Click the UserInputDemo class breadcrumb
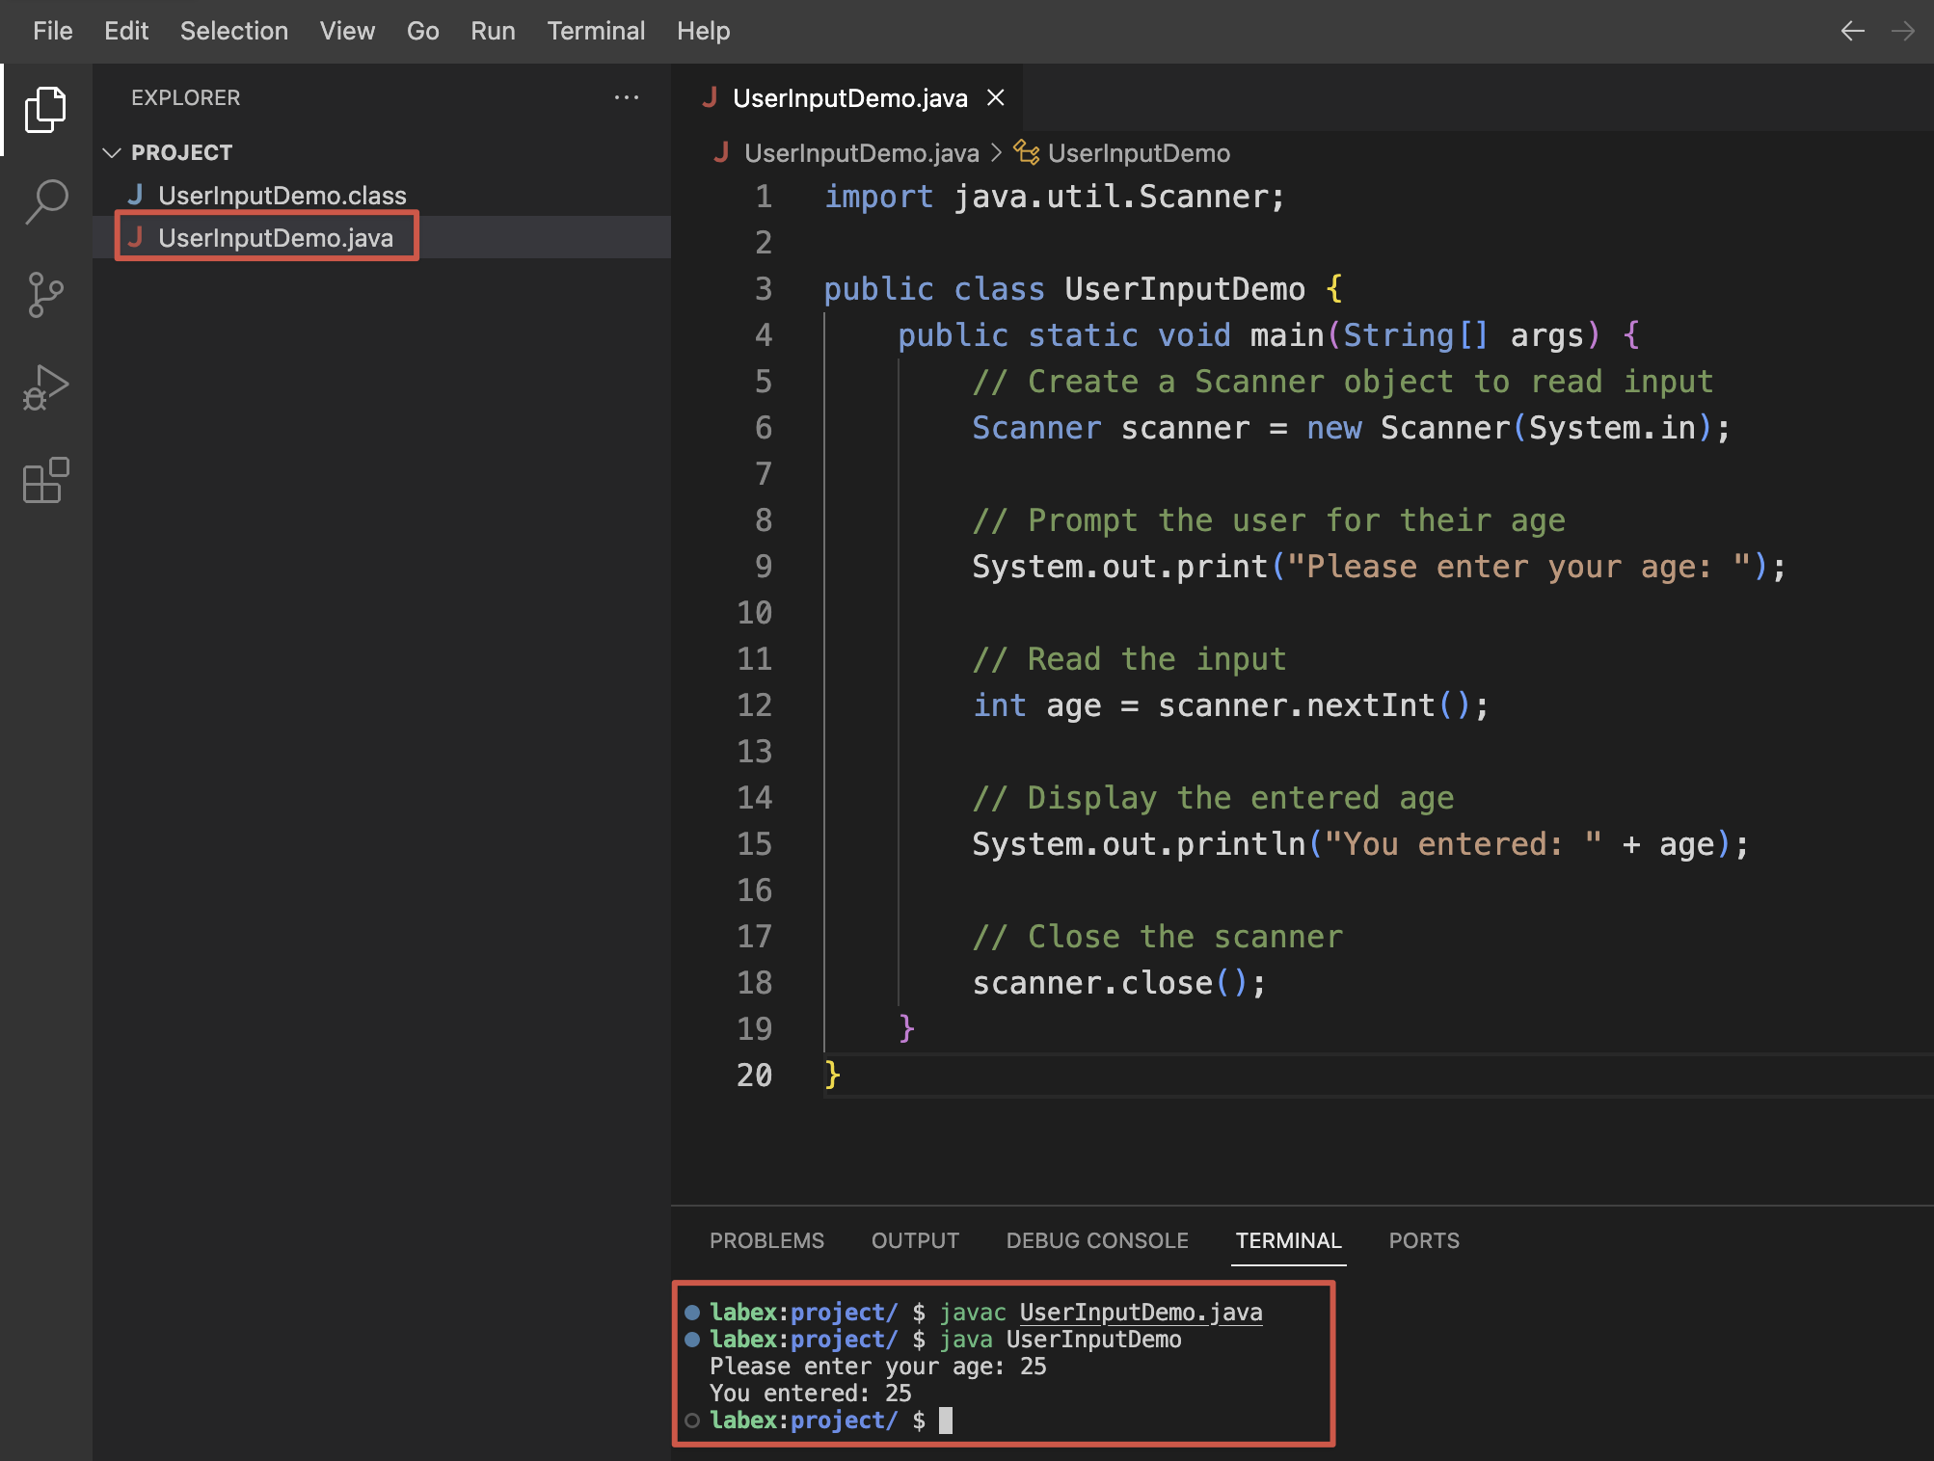Viewport: 1934px width, 1461px height. (1139, 153)
